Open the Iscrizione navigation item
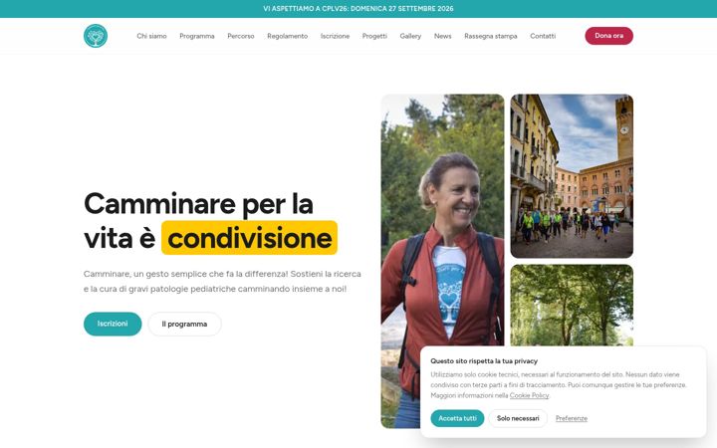Viewport: 717px width, 448px height. coord(335,36)
